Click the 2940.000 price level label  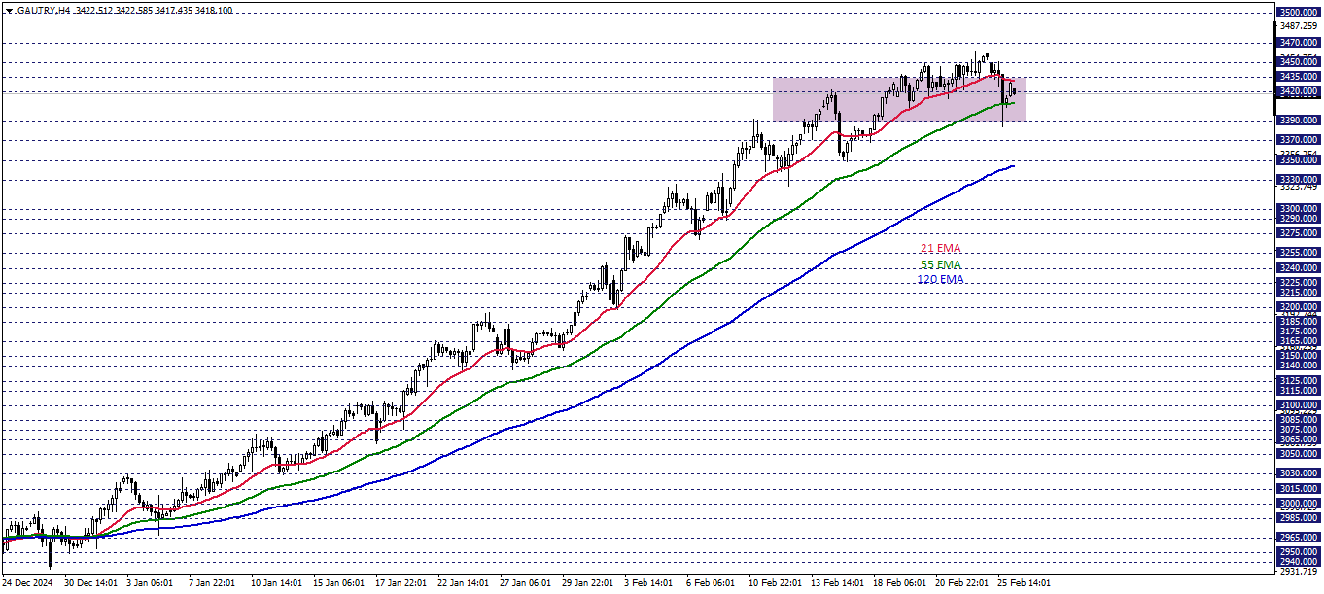[x=1299, y=562]
